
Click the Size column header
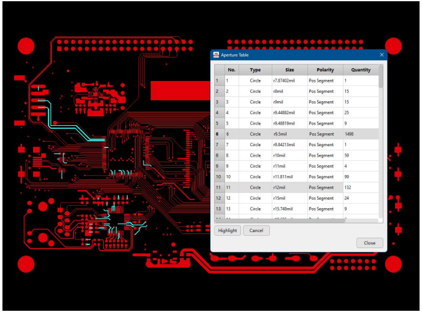coord(290,70)
